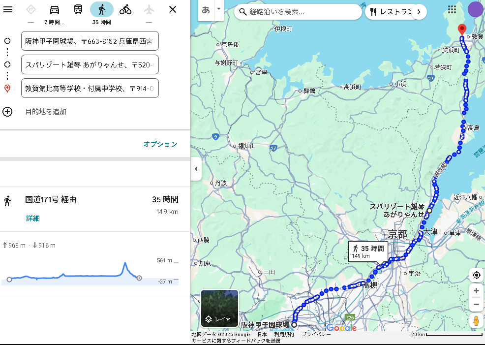Open 詳細 for the 国道171号 route

click(x=33, y=219)
